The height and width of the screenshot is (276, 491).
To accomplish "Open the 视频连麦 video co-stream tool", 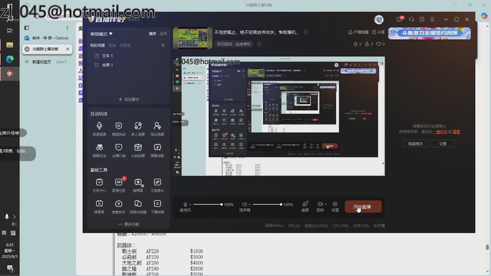I will coord(99,129).
